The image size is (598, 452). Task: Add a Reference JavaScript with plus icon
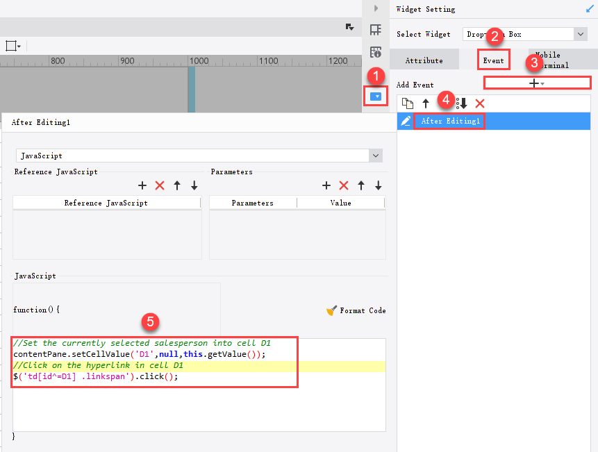[142, 185]
